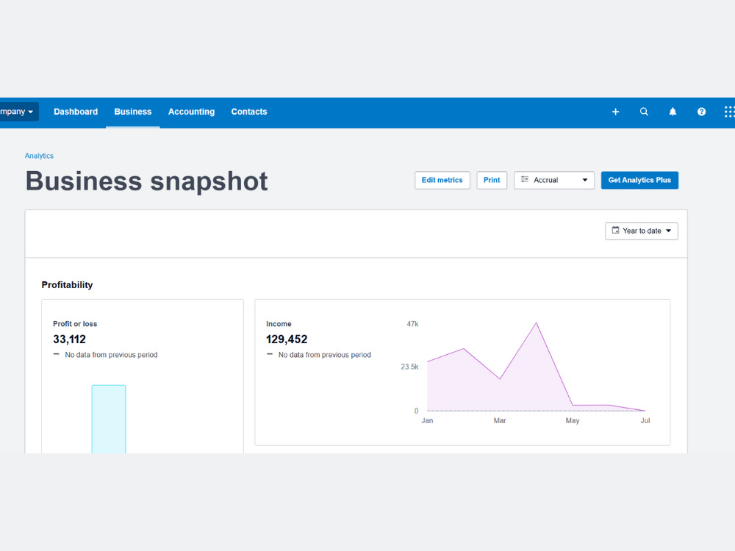735x551 pixels.
Task: Click the Analytics breadcrumb link
Action: coord(39,156)
